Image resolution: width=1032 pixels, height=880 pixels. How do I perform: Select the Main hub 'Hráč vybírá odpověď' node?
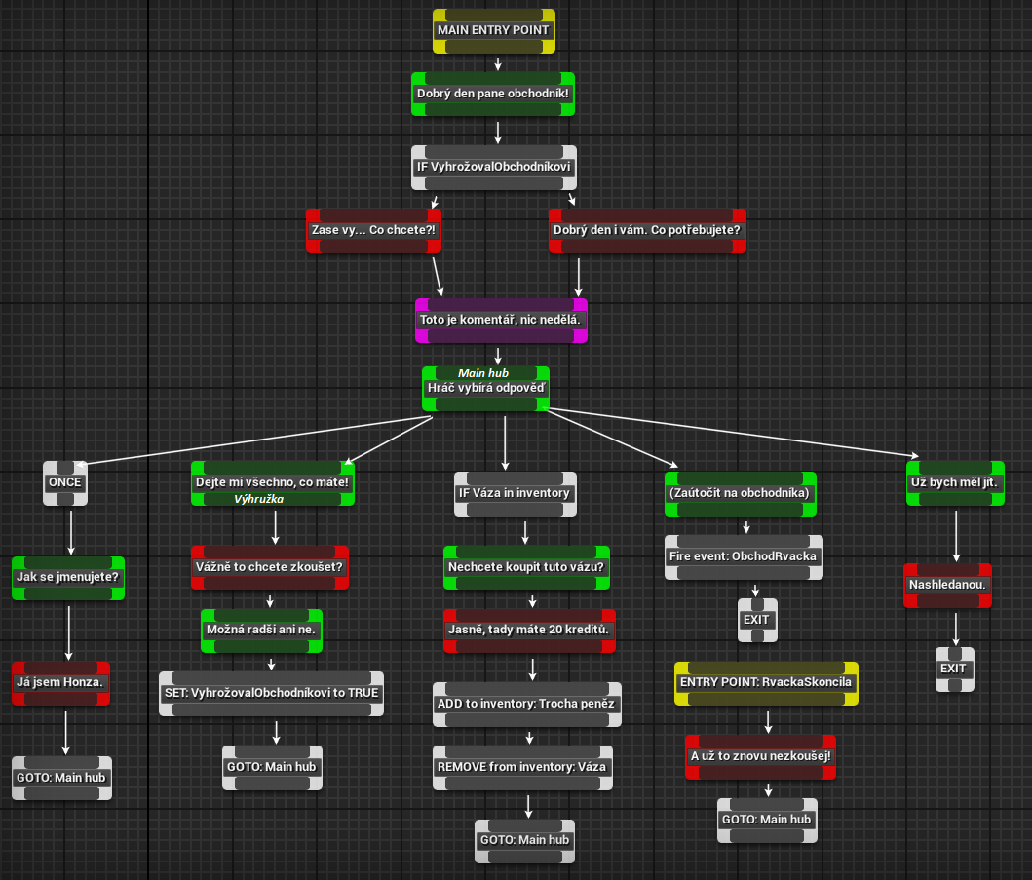click(x=485, y=388)
